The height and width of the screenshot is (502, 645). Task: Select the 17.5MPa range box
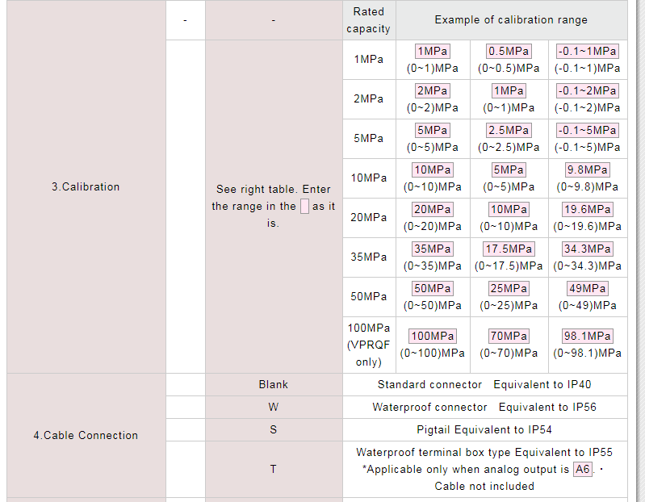pyautogui.click(x=509, y=249)
